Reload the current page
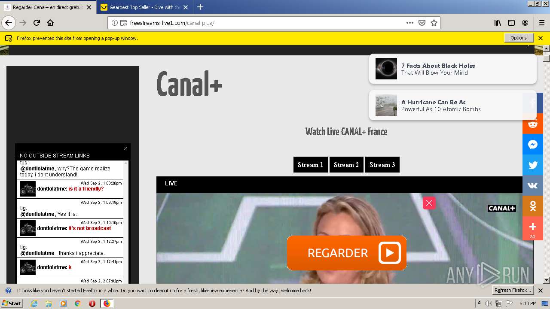Image resolution: width=550 pixels, height=309 pixels. coord(37,23)
